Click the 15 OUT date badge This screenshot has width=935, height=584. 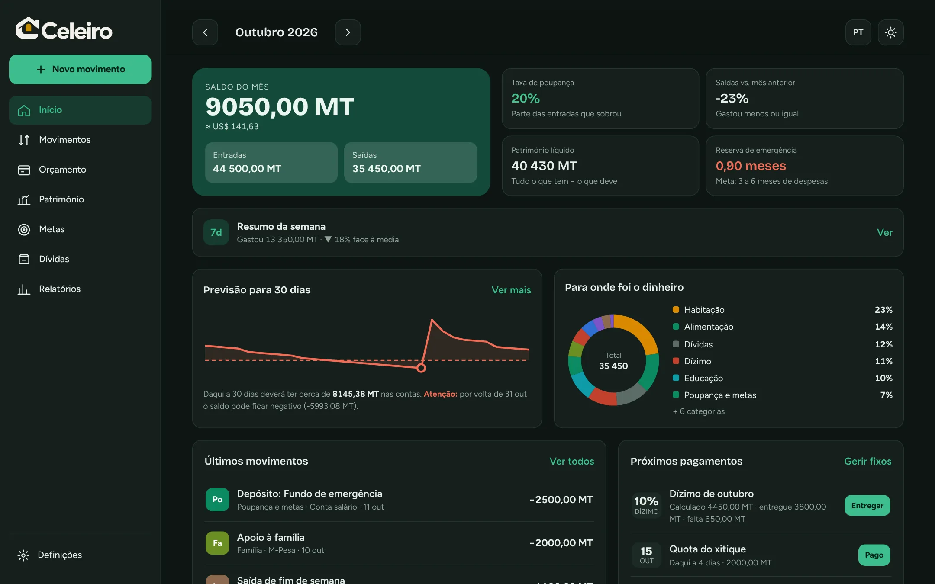(x=646, y=555)
